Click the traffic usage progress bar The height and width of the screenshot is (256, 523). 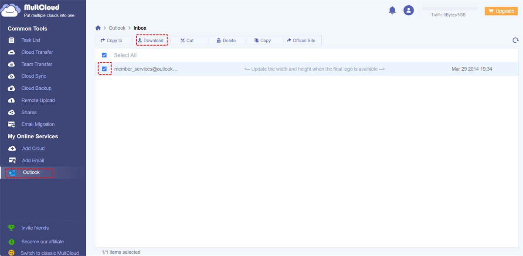450,9
